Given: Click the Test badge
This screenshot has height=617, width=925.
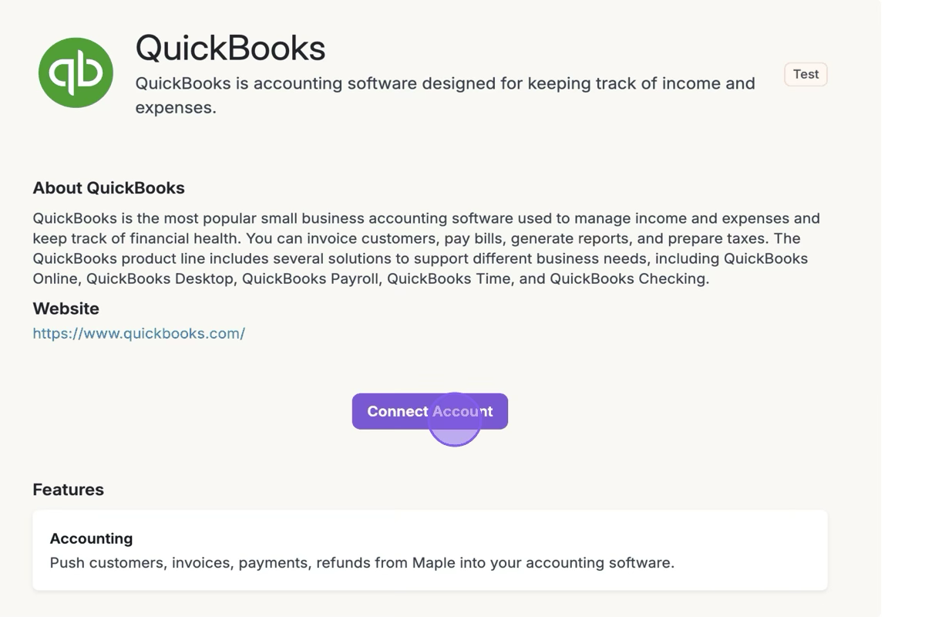Looking at the screenshot, I should 806,74.
